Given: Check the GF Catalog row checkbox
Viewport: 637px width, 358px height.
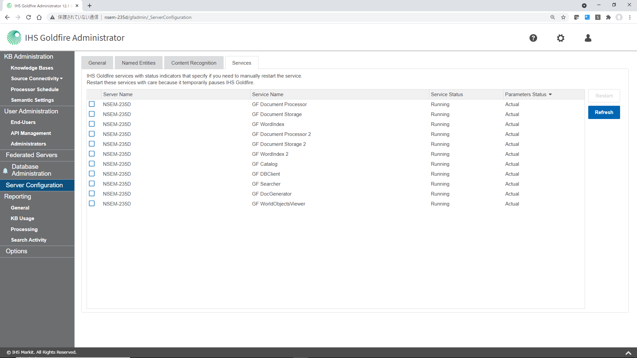Looking at the screenshot, I should (x=92, y=164).
